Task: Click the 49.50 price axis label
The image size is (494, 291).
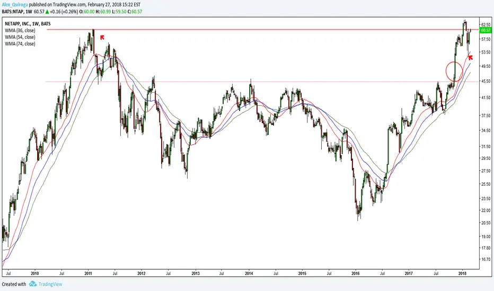Action: [x=486, y=66]
